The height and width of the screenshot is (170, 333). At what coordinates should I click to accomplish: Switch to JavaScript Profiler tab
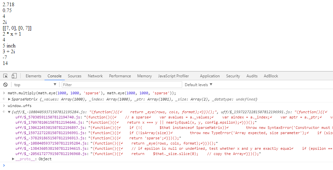tap(173, 76)
